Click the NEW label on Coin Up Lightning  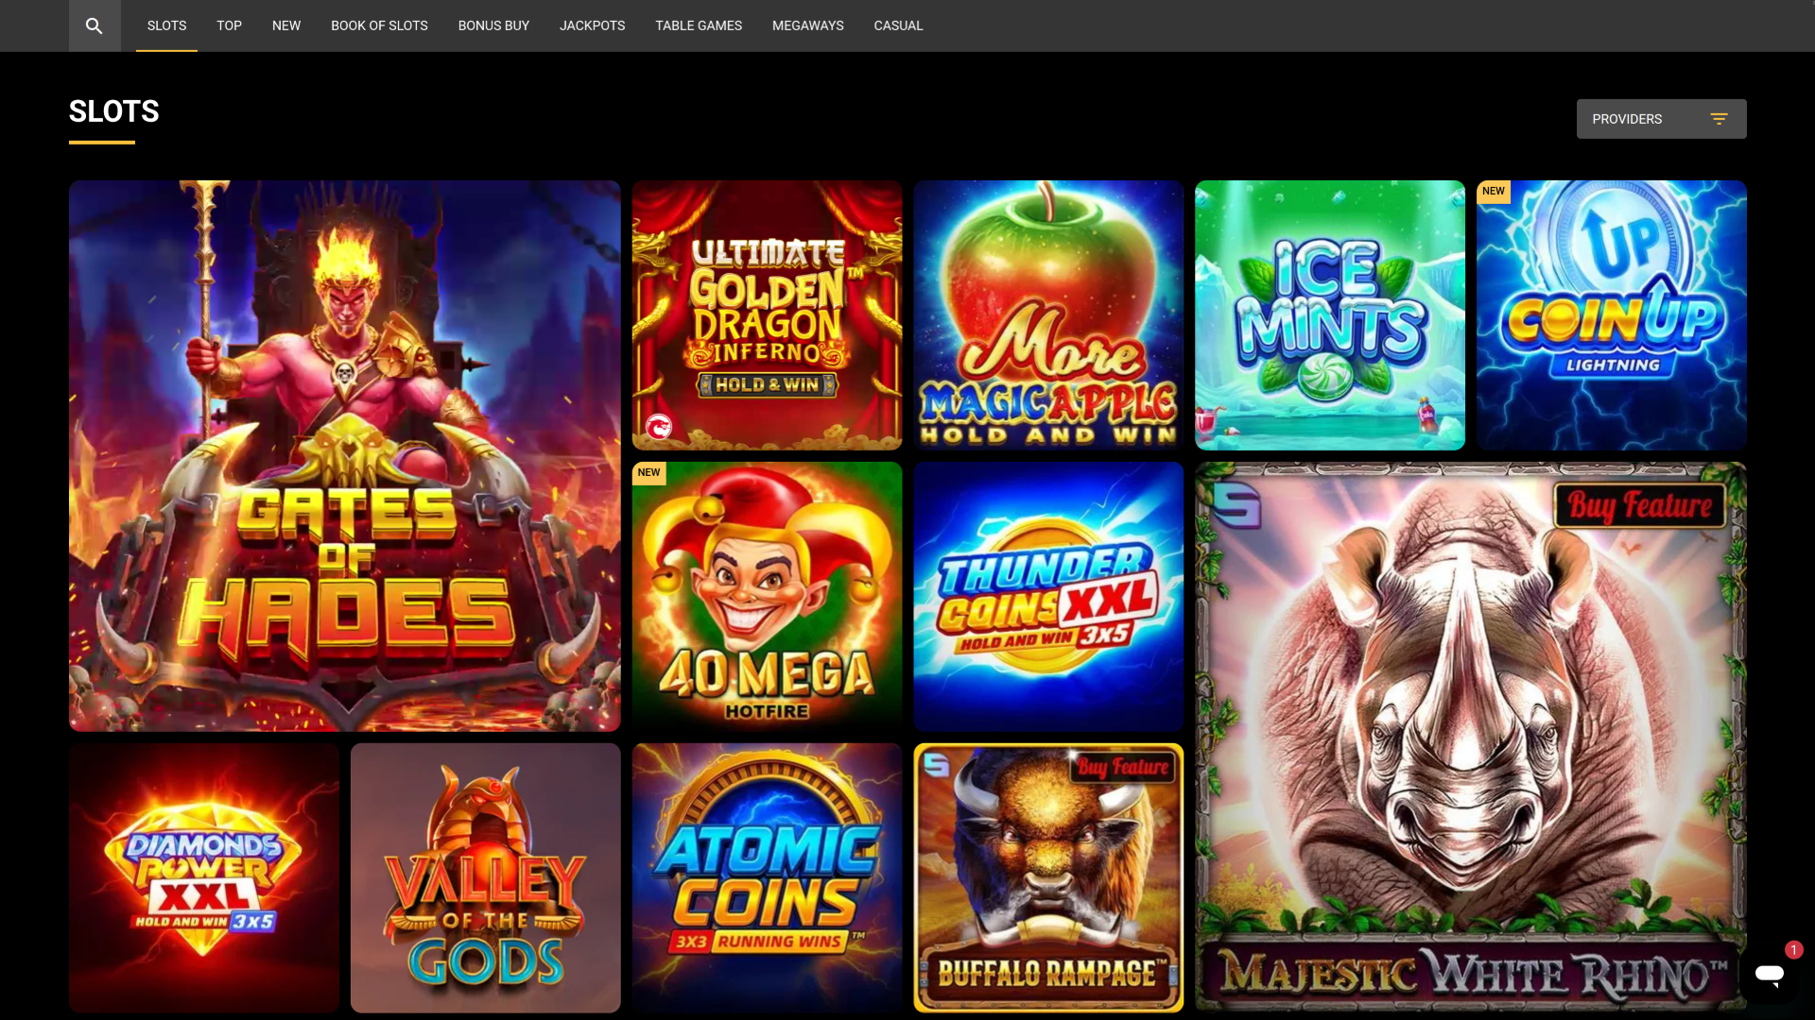1493,191
